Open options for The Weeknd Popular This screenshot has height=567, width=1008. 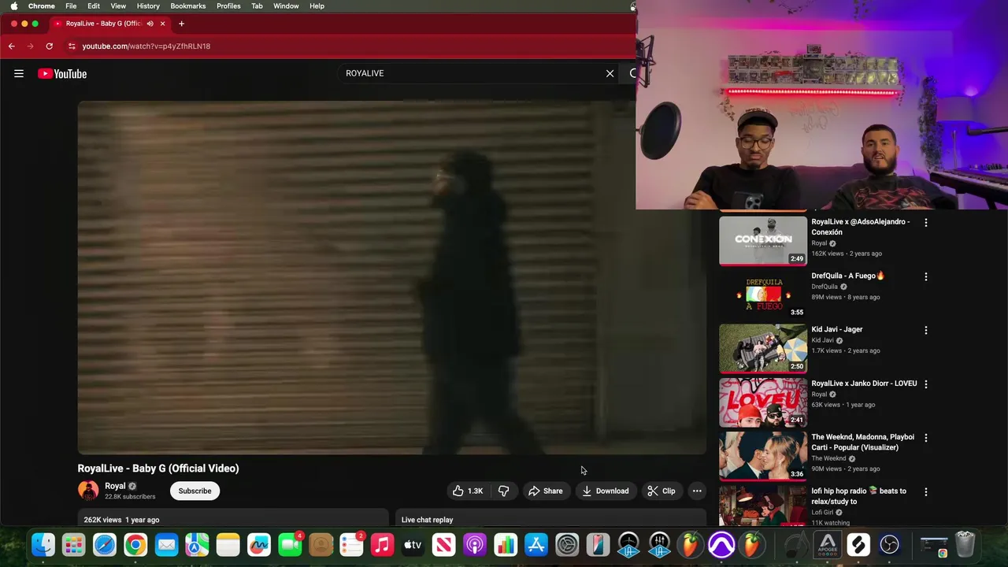pos(926,437)
